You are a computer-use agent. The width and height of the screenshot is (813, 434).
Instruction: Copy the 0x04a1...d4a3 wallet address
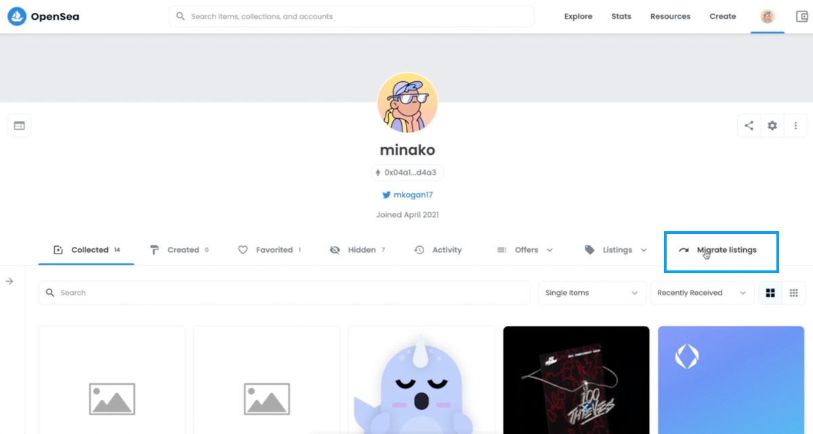tap(407, 172)
